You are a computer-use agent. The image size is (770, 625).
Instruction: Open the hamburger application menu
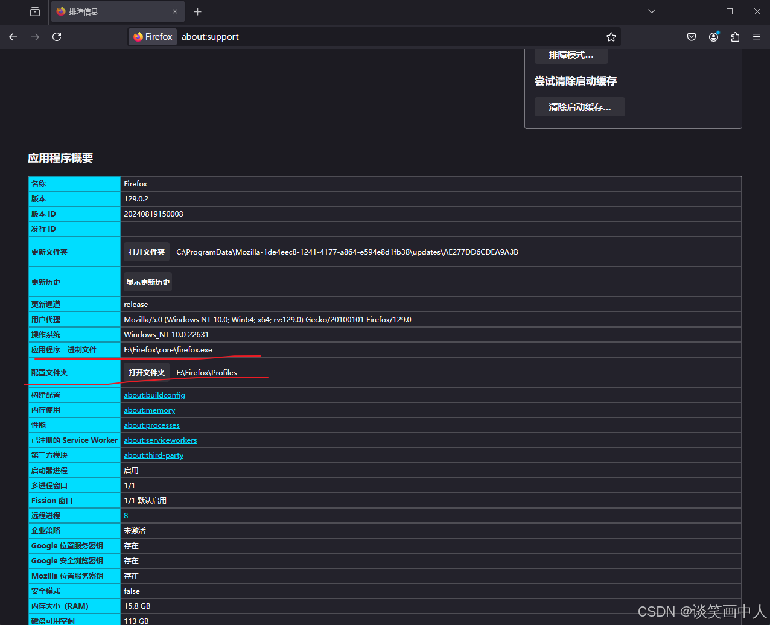757,37
